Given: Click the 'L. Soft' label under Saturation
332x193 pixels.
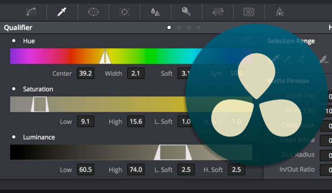Looking at the screenshot, I should [163, 122].
